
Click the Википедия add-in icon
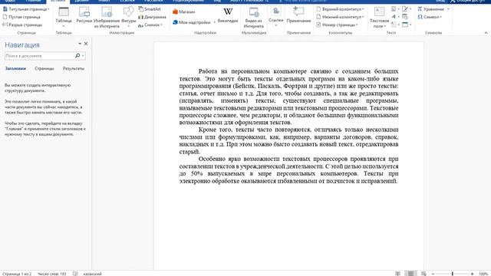point(228,15)
